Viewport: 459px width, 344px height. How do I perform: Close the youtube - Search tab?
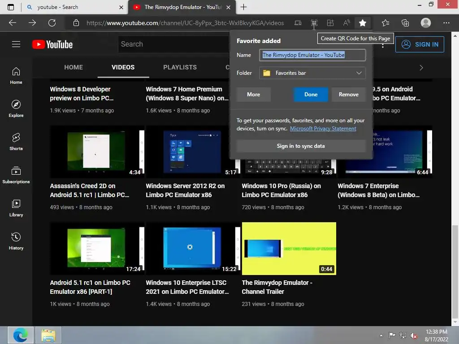(x=121, y=7)
